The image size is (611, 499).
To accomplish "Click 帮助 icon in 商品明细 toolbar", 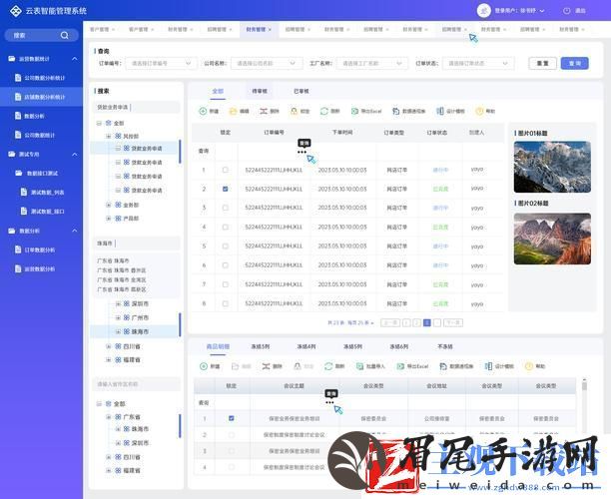I will coord(529,366).
